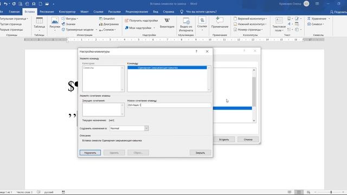347x195 pixels.
Task: Click the zoom slider handle in status bar
Action: pyautogui.click(x=331, y=192)
